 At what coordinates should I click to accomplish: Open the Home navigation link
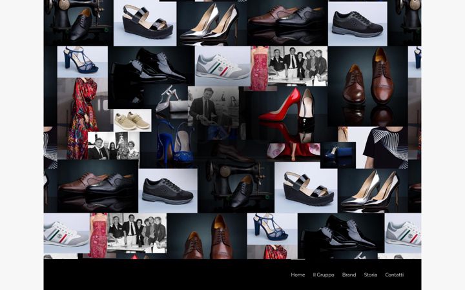click(298, 275)
